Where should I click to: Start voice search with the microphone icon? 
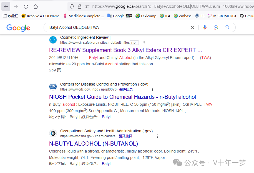click(x=205, y=27)
